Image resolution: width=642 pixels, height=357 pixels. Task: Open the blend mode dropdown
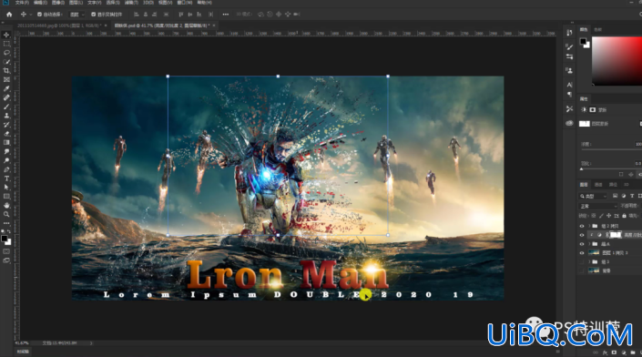click(598, 206)
